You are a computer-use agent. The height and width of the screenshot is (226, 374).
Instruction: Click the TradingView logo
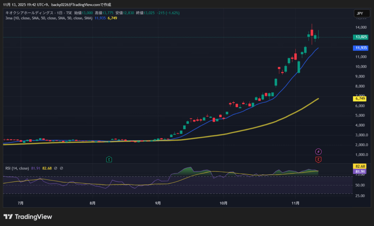pos(28,217)
